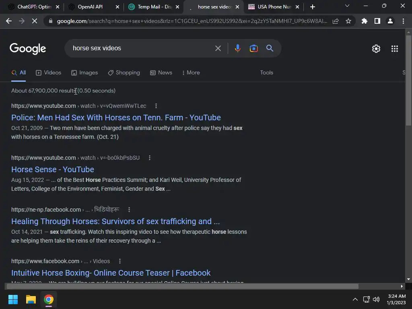Click the browser address bar URL
This screenshot has height=309, width=412.
(192, 21)
